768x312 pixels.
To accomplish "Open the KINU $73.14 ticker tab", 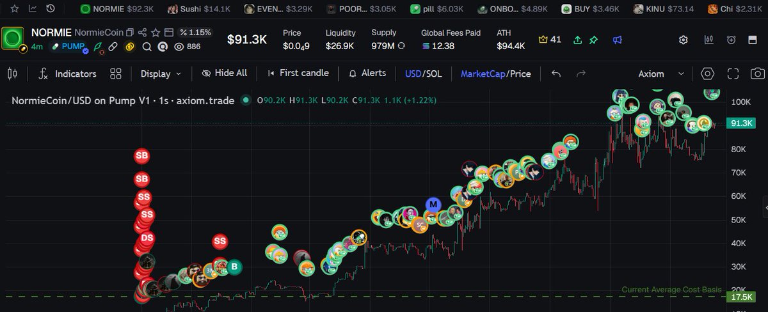I will click(x=664, y=9).
